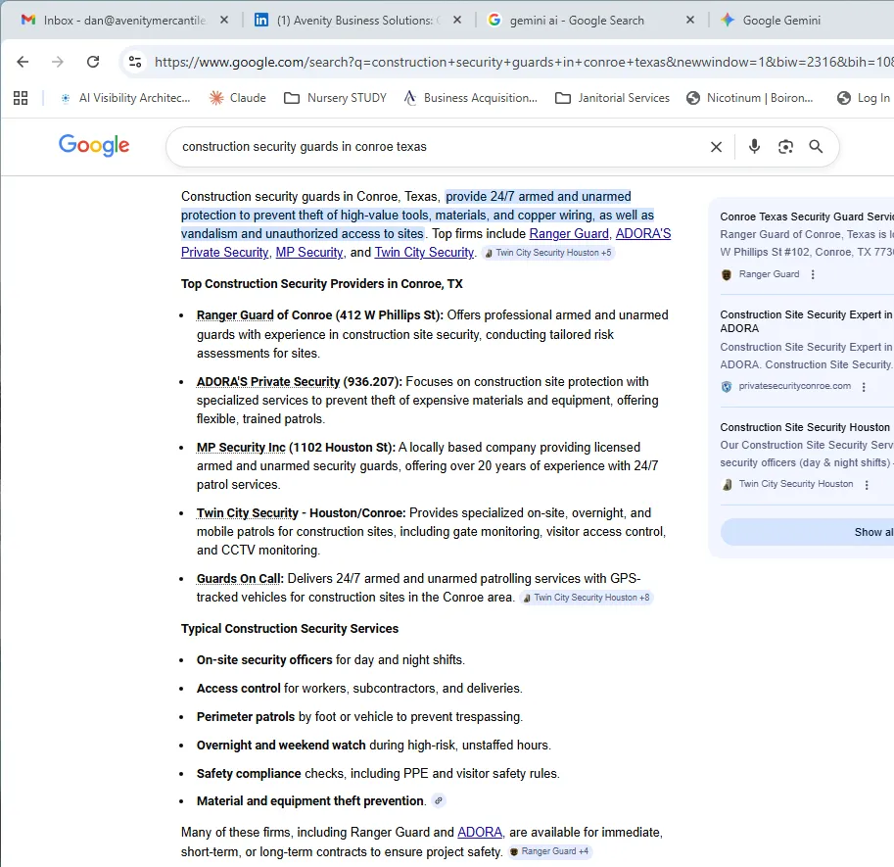The height and width of the screenshot is (867, 894).
Task: Click the magnifier search icon
Action: [x=816, y=147]
